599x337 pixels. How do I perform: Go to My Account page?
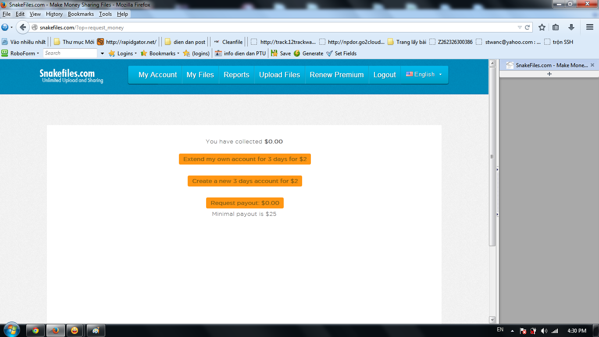pyautogui.click(x=158, y=75)
